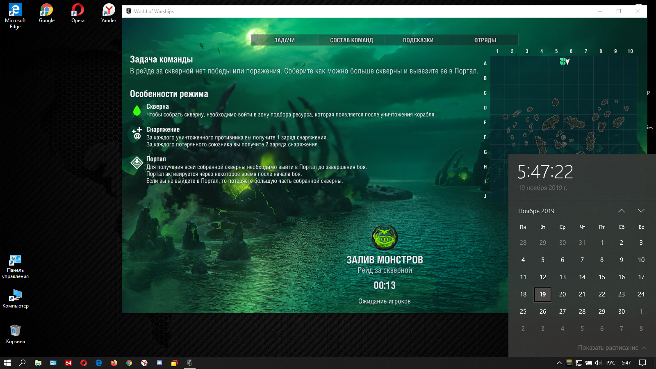Click the Снаряжение charge icon
This screenshot has width=656, height=369.
[137, 133]
